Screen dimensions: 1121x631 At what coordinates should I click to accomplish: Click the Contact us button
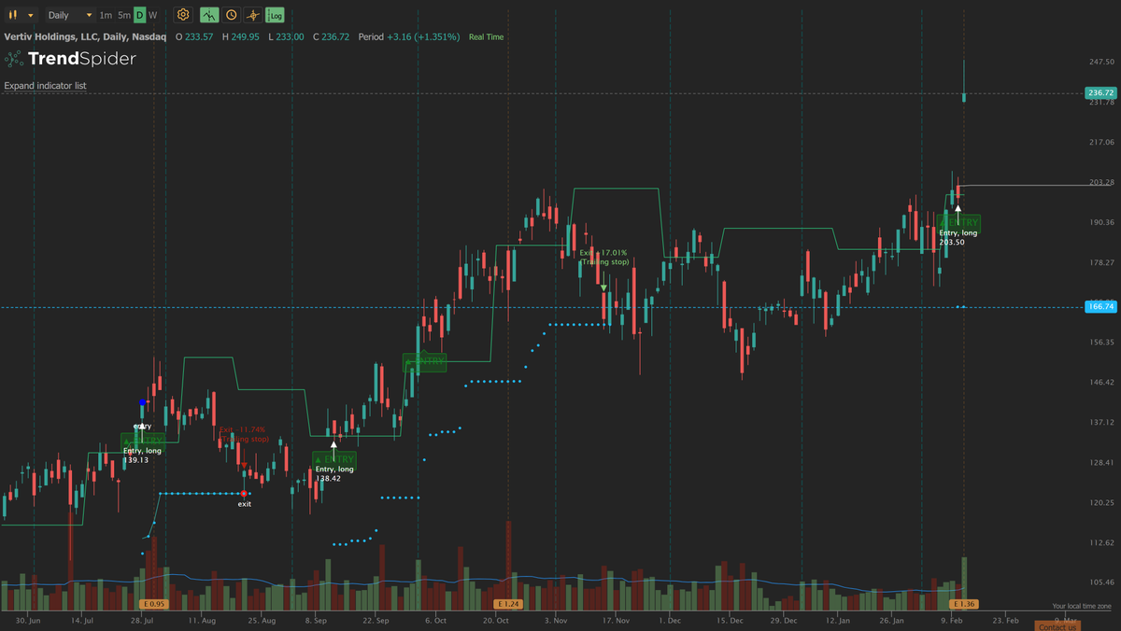(1056, 625)
